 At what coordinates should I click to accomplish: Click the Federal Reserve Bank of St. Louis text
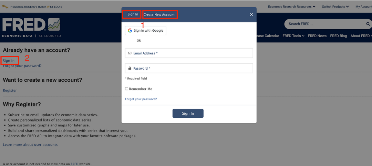pos(36,7)
